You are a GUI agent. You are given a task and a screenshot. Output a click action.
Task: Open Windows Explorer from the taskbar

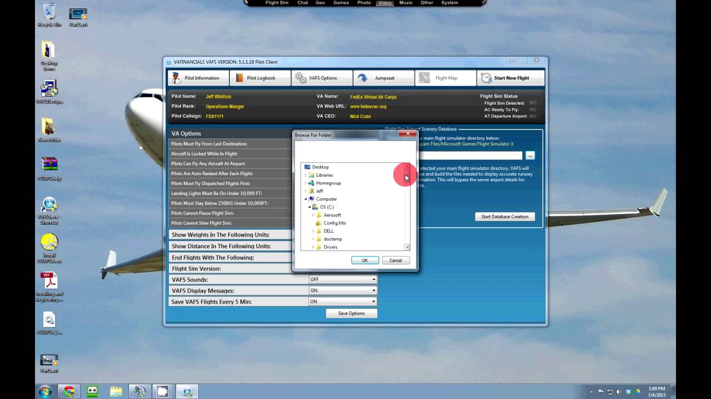[116, 392]
